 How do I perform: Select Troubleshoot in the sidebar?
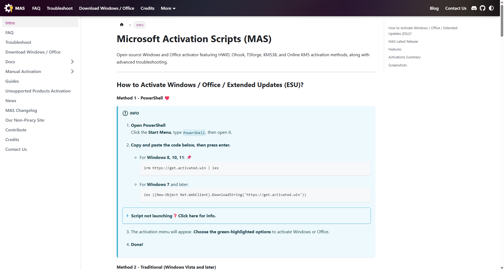[40, 42]
